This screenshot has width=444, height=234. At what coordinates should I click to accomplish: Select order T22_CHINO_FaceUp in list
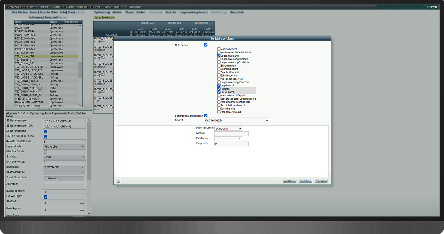point(46,81)
